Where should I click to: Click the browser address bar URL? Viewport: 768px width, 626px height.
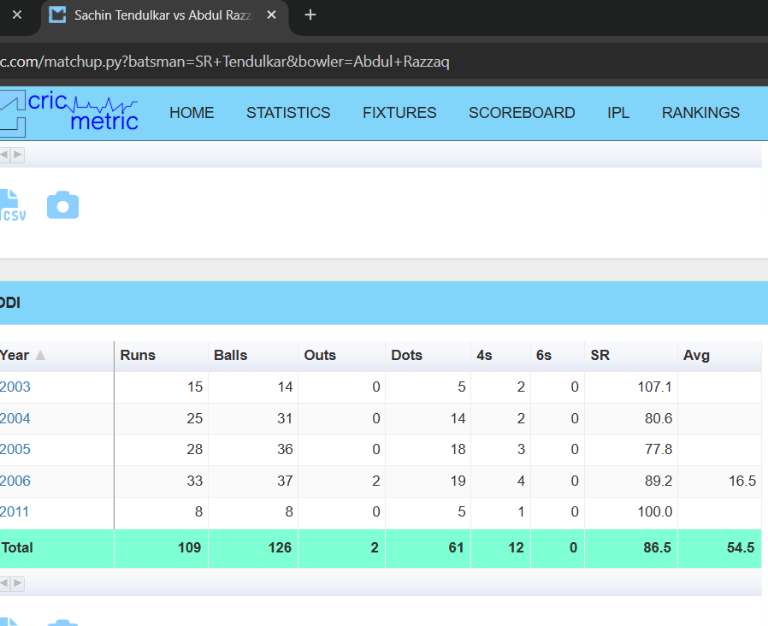click(225, 62)
